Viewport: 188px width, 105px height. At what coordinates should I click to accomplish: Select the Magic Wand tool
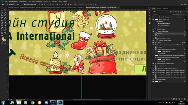coord(5,13)
